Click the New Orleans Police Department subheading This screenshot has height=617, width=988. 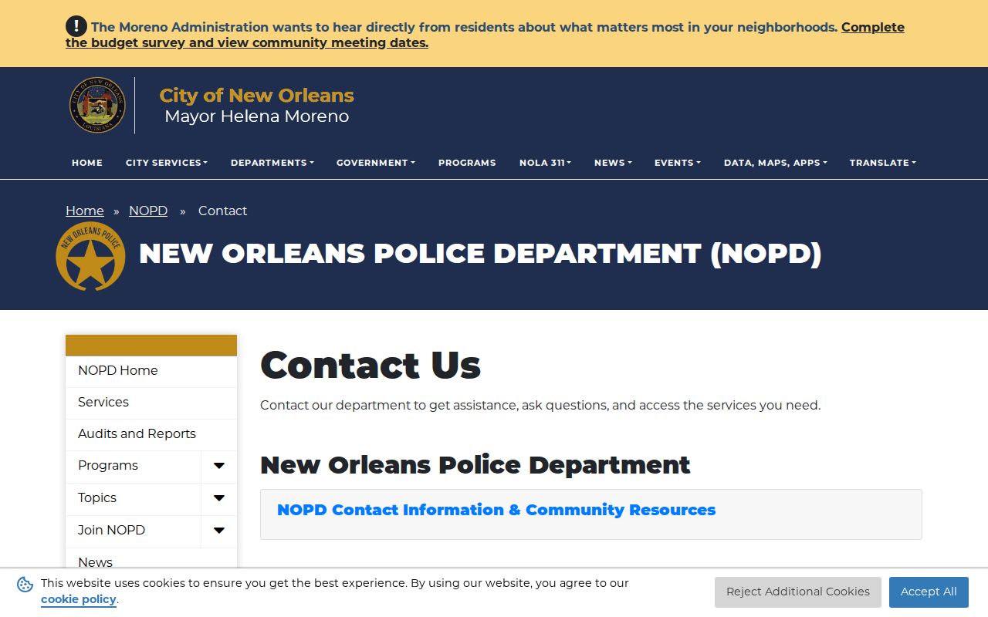pos(475,465)
